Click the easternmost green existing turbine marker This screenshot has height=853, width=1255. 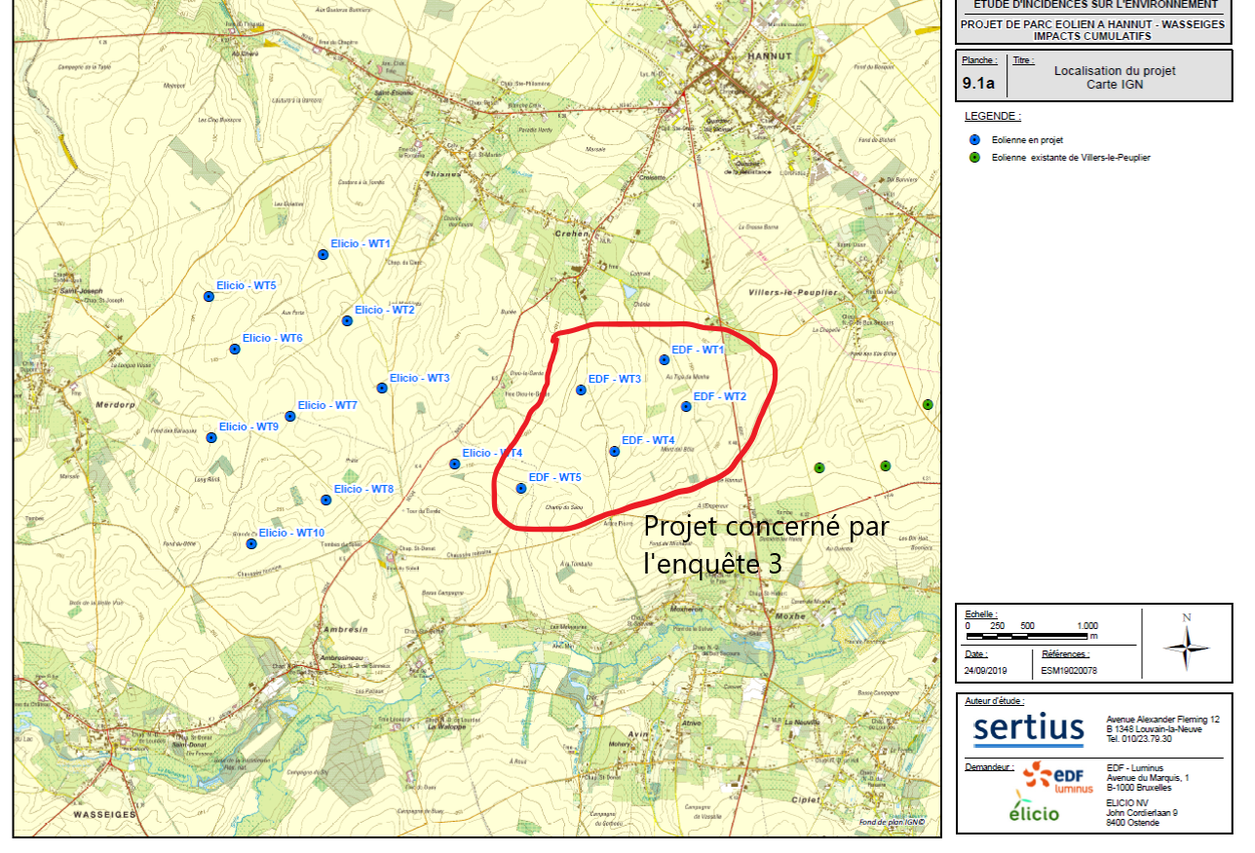click(x=928, y=404)
